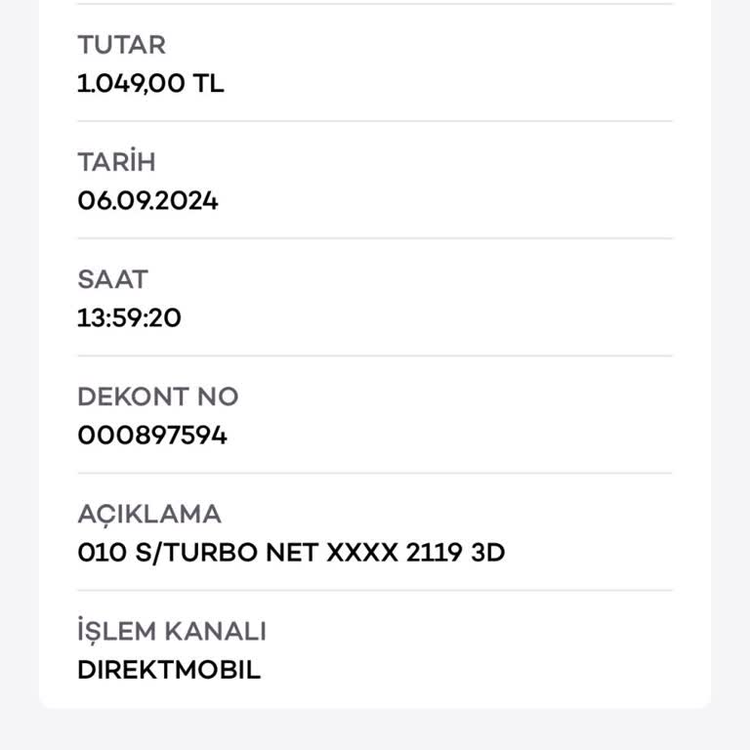Select the date 06.09.2024
The width and height of the screenshot is (750, 750).
click(147, 201)
